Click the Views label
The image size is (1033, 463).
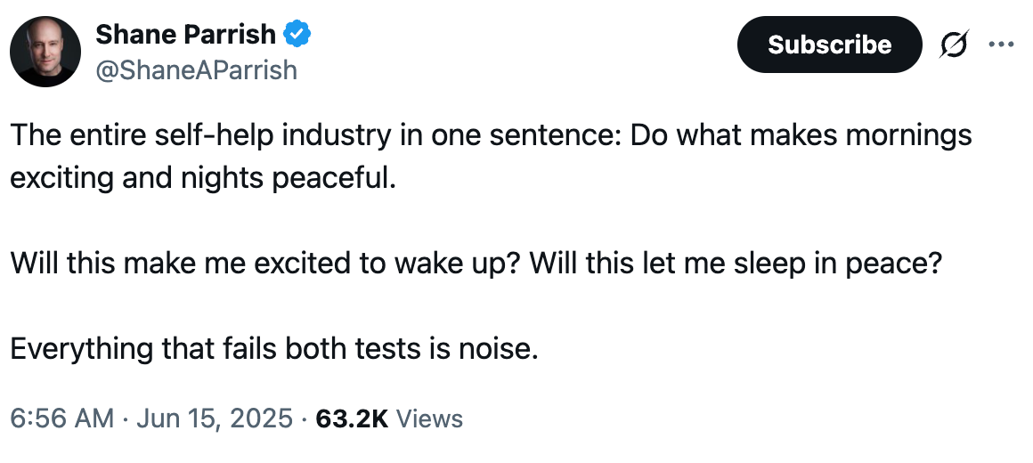pos(429,418)
